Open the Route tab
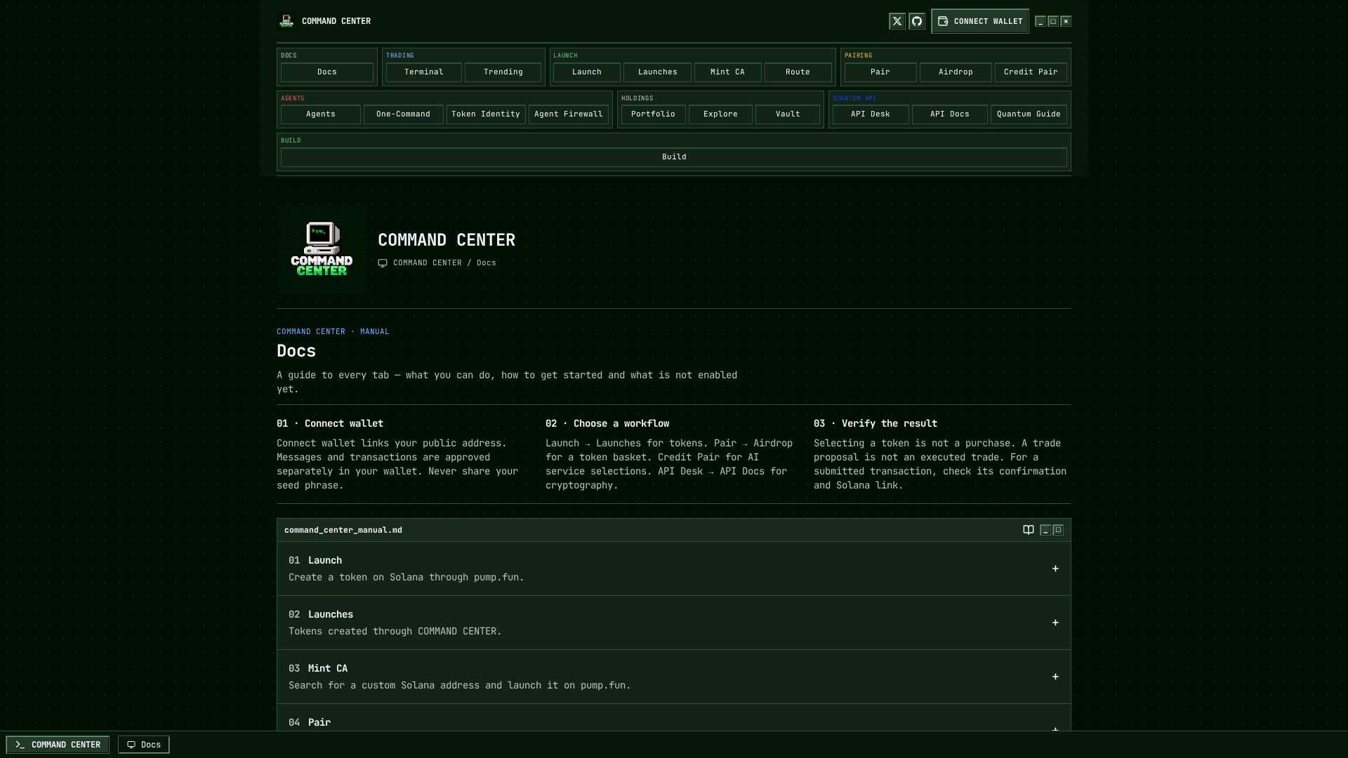Viewport: 1348px width, 758px height. tap(798, 72)
